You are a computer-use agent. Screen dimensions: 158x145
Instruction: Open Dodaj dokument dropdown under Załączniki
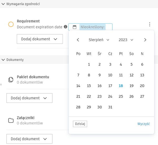(x=29, y=139)
